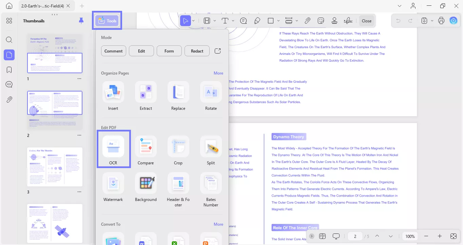Select the measure tool

point(289,21)
